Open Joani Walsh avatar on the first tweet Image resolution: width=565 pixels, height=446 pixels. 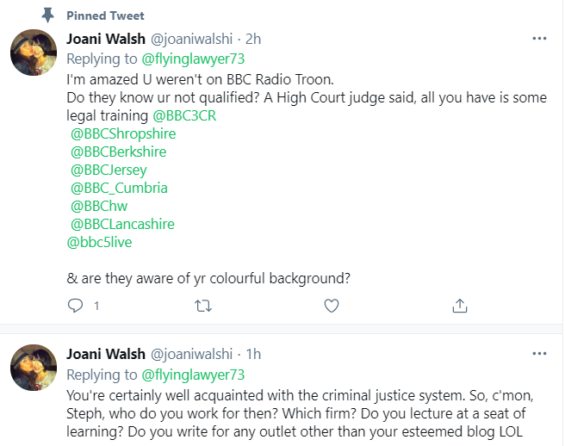[x=34, y=55]
